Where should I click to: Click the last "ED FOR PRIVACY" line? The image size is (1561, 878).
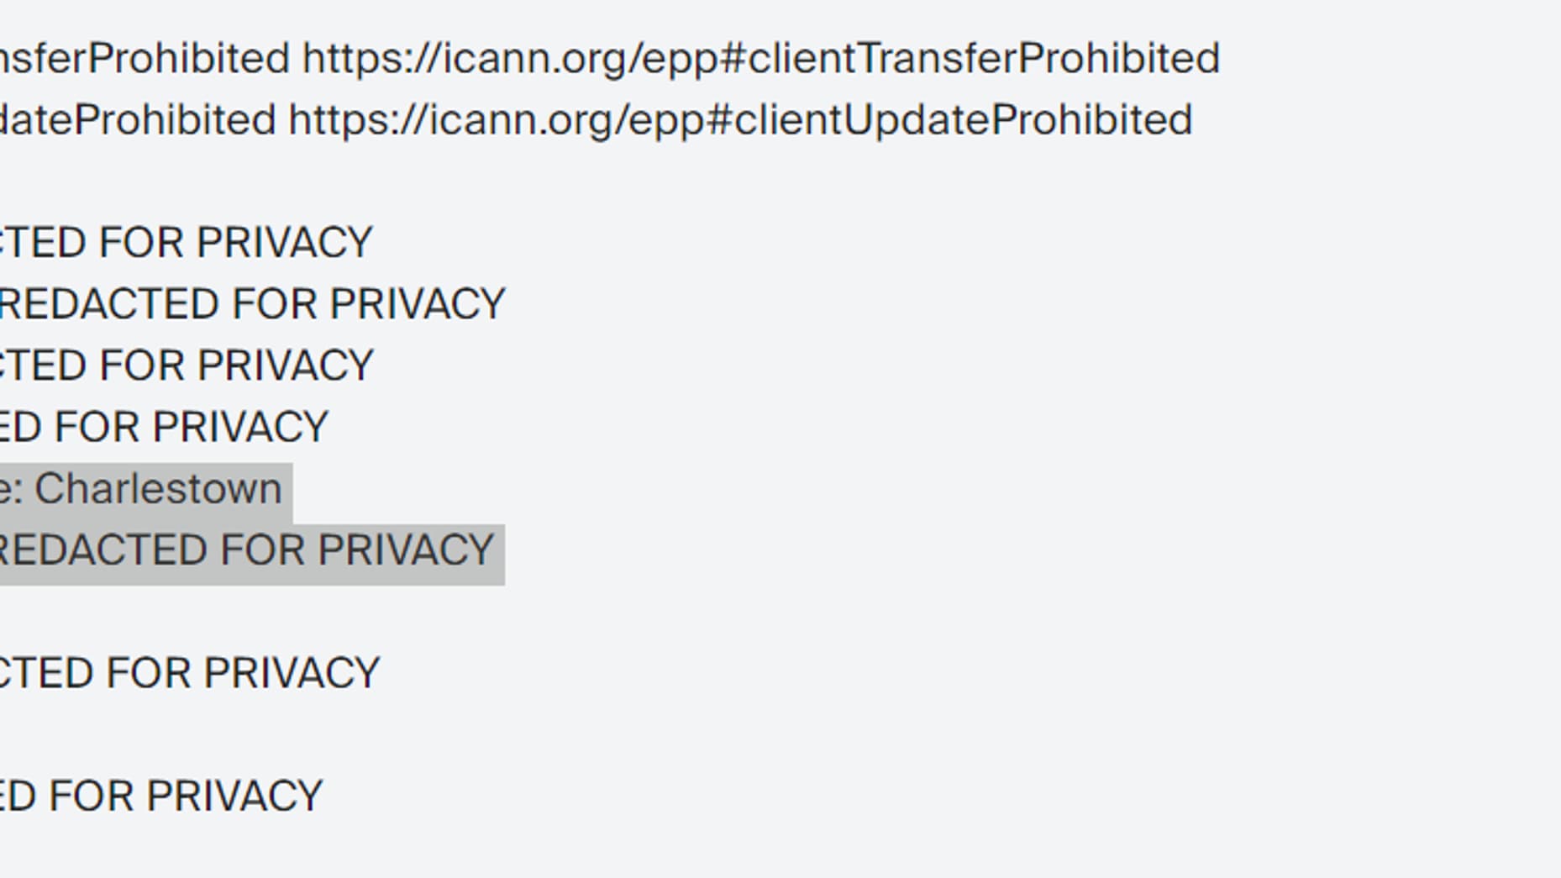pyautogui.click(x=160, y=797)
